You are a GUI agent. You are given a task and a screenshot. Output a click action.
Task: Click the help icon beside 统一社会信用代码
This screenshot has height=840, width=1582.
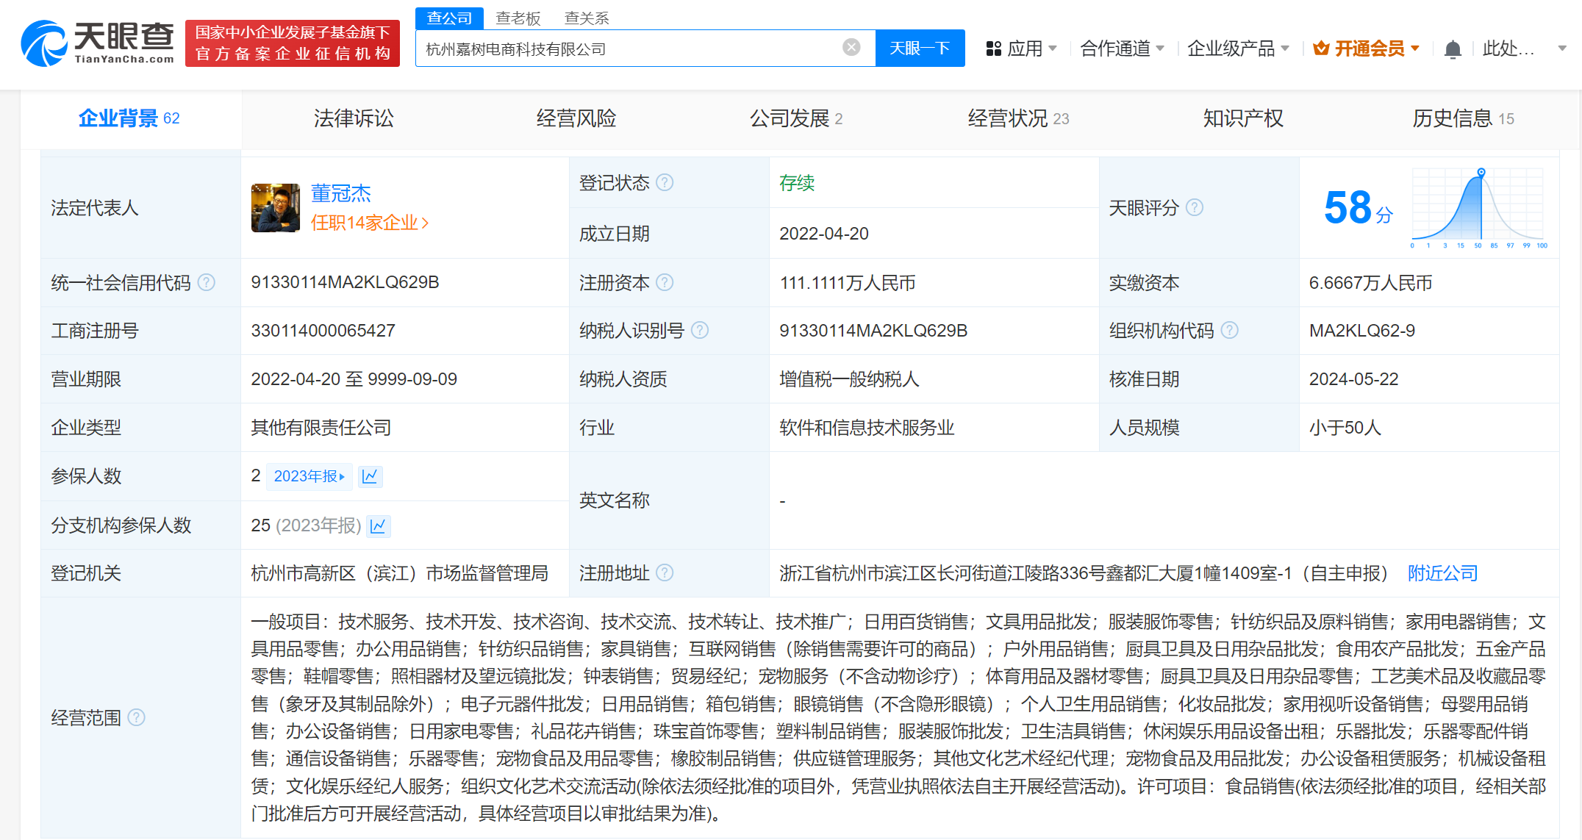pyautogui.click(x=208, y=282)
